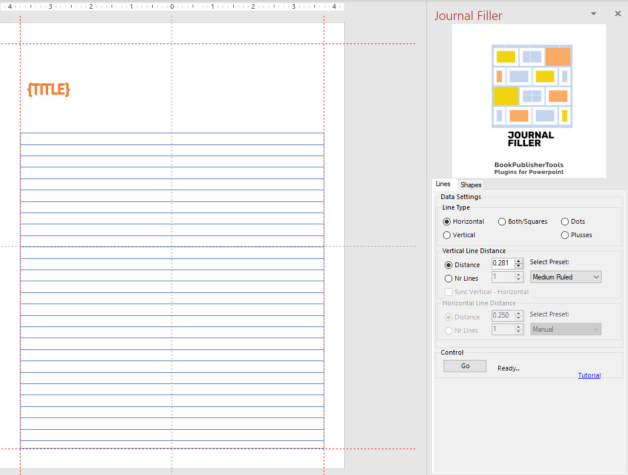The height and width of the screenshot is (475, 628).
Task: Open the Tutorial link
Action: pyautogui.click(x=589, y=375)
